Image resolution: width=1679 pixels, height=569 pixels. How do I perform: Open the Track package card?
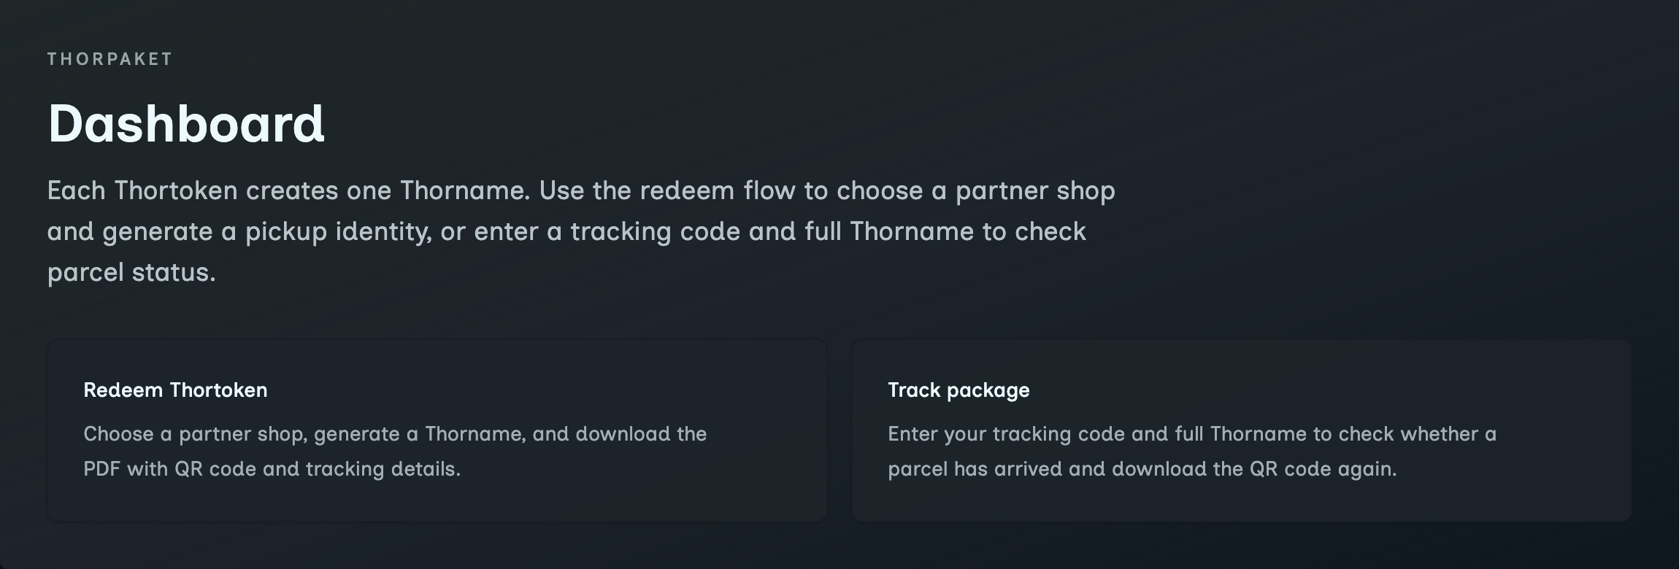1241,430
